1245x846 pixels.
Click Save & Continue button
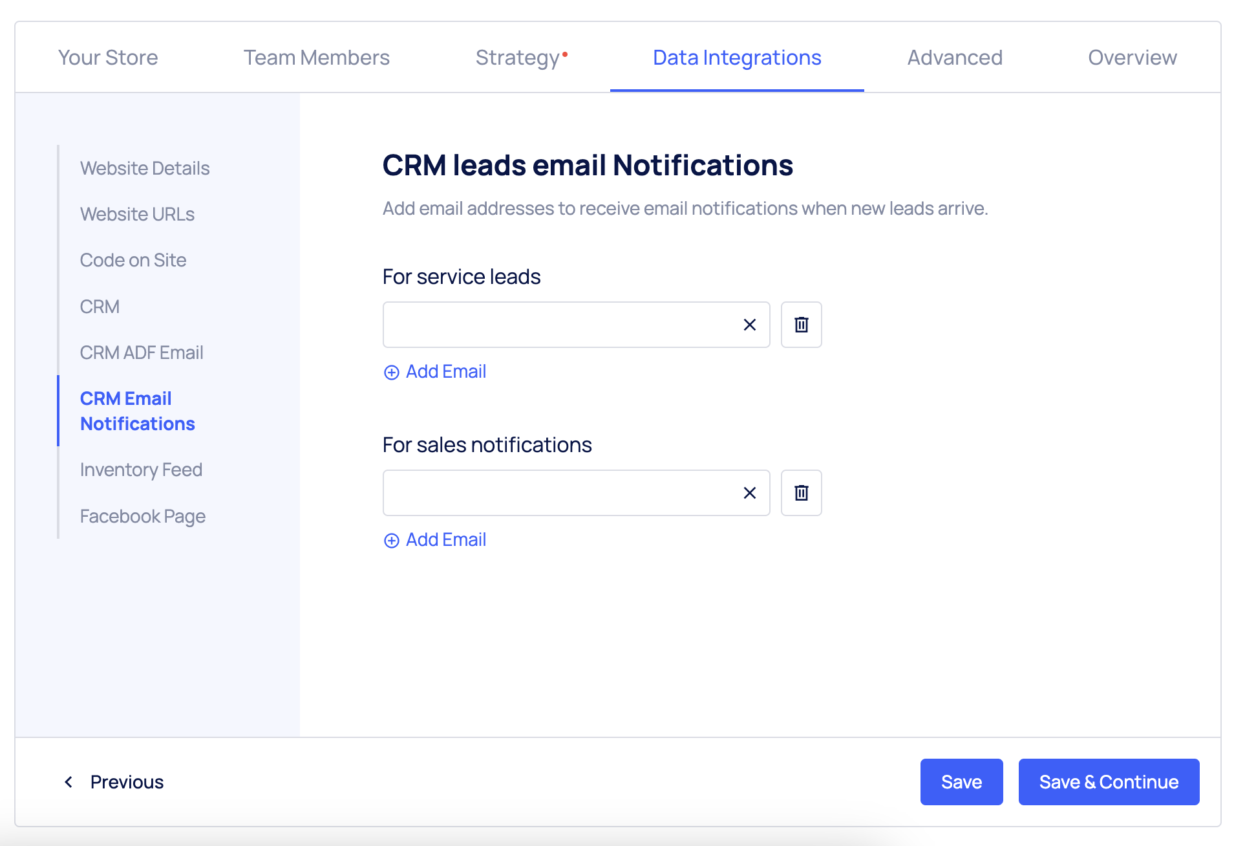(1108, 782)
